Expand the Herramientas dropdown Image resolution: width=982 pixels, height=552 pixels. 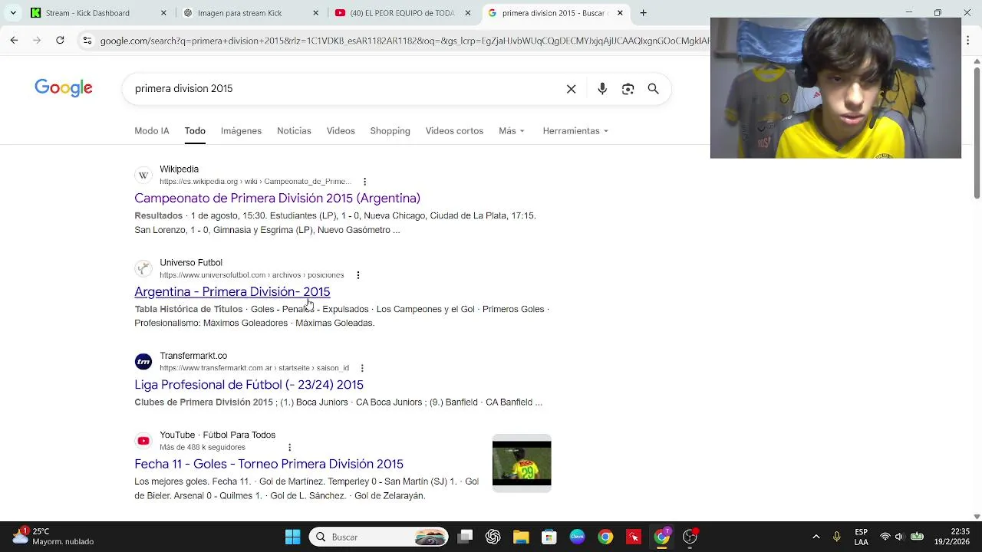pos(575,131)
